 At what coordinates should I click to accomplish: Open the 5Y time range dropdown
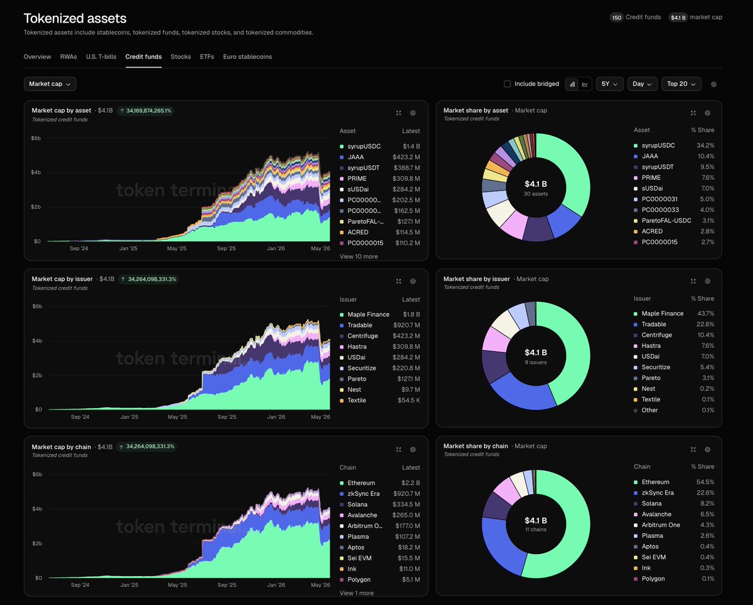coord(610,84)
